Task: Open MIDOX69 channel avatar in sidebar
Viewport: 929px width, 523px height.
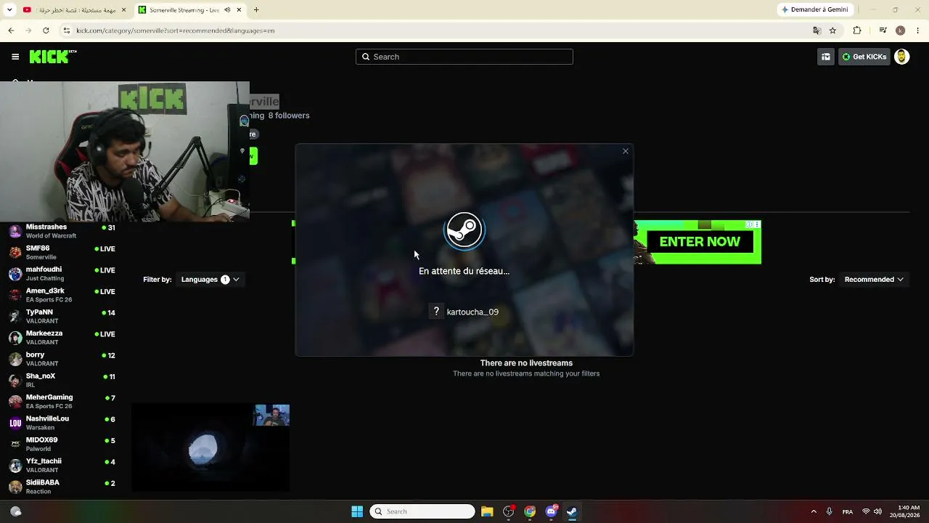Action: 15,444
